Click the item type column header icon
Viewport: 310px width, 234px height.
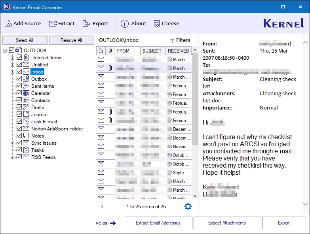tap(101, 51)
